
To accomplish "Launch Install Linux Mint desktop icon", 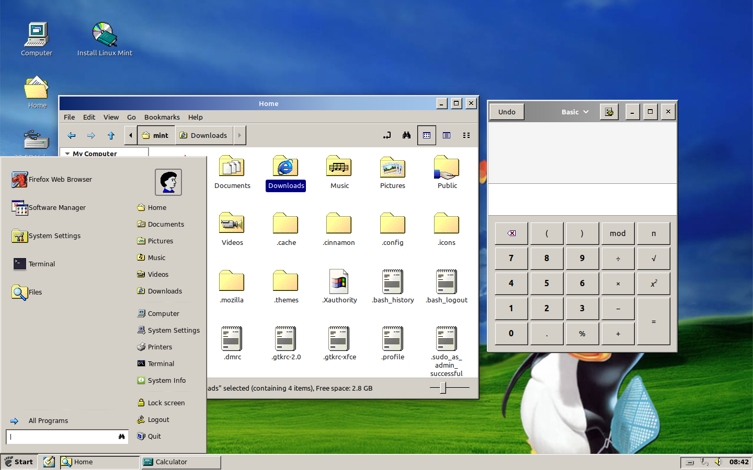I will point(105,39).
